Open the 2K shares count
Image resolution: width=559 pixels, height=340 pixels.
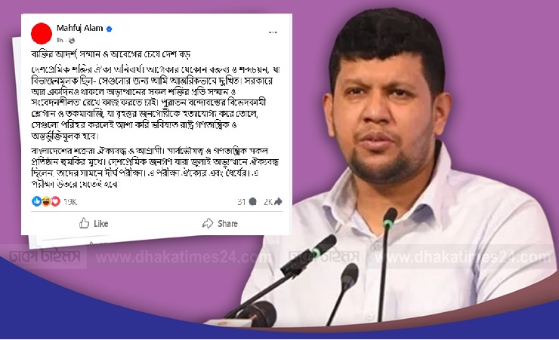[x=268, y=202]
